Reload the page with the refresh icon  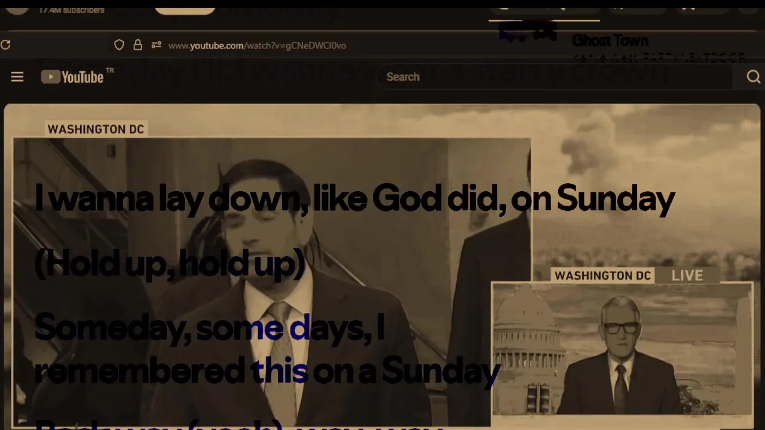pyautogui.click(x=5, y=45)
